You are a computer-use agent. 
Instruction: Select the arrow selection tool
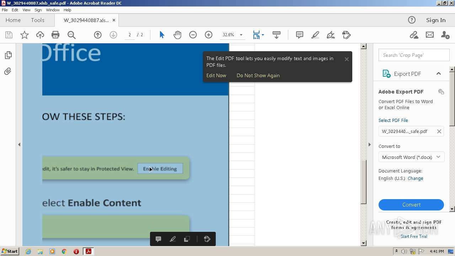pos(162,35)
